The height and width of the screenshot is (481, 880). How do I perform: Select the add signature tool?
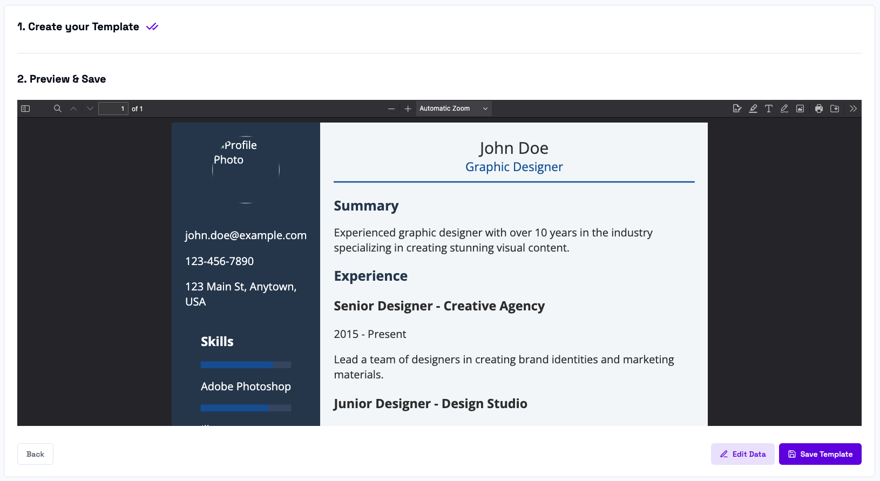tap(737, 109)
